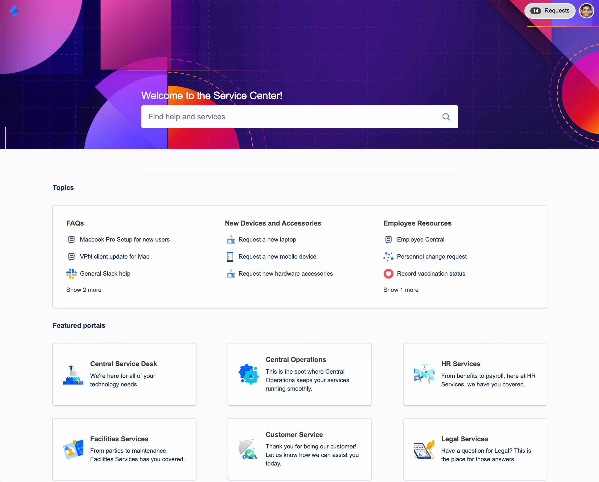Click the Legal Services portal icon
The image size is (599, 482).
click(x=424, y=448)
